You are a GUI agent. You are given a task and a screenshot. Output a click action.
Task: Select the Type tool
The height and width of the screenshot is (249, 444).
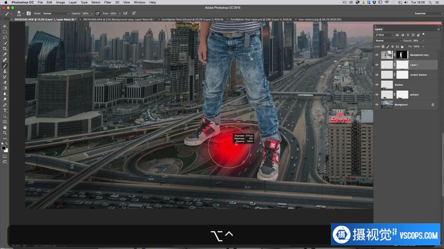pos(5,111)
